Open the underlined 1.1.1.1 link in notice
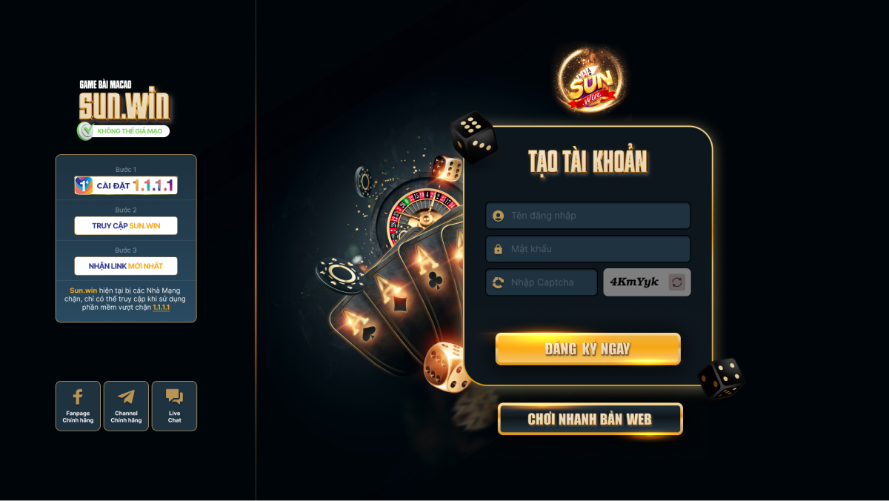The width and height of the screenshot is (889, 501). 162,307
